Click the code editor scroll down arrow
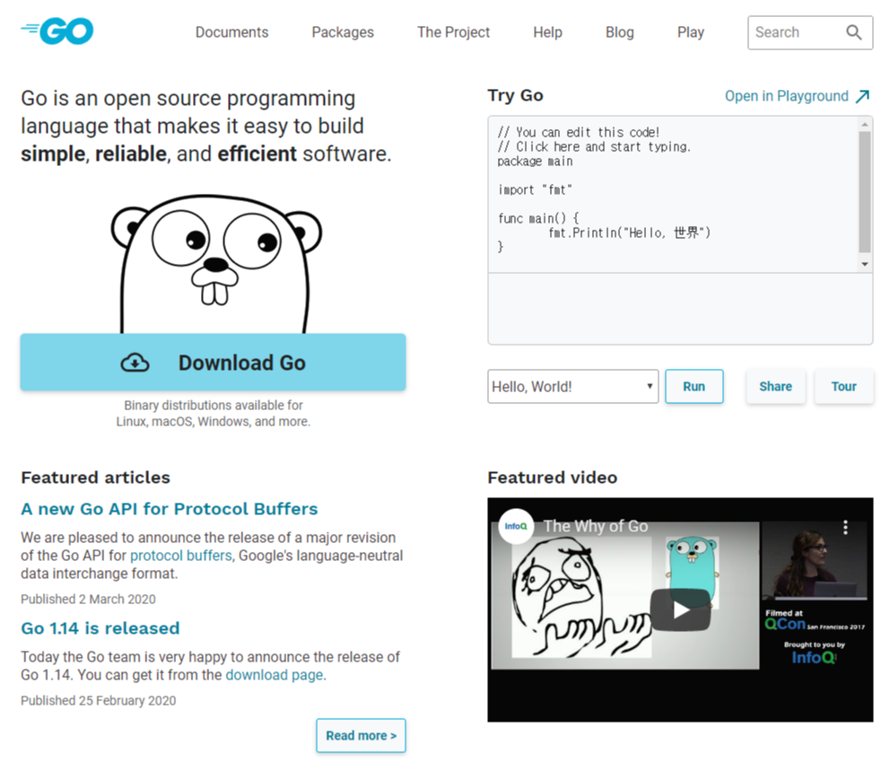 [x=865, y=264]
